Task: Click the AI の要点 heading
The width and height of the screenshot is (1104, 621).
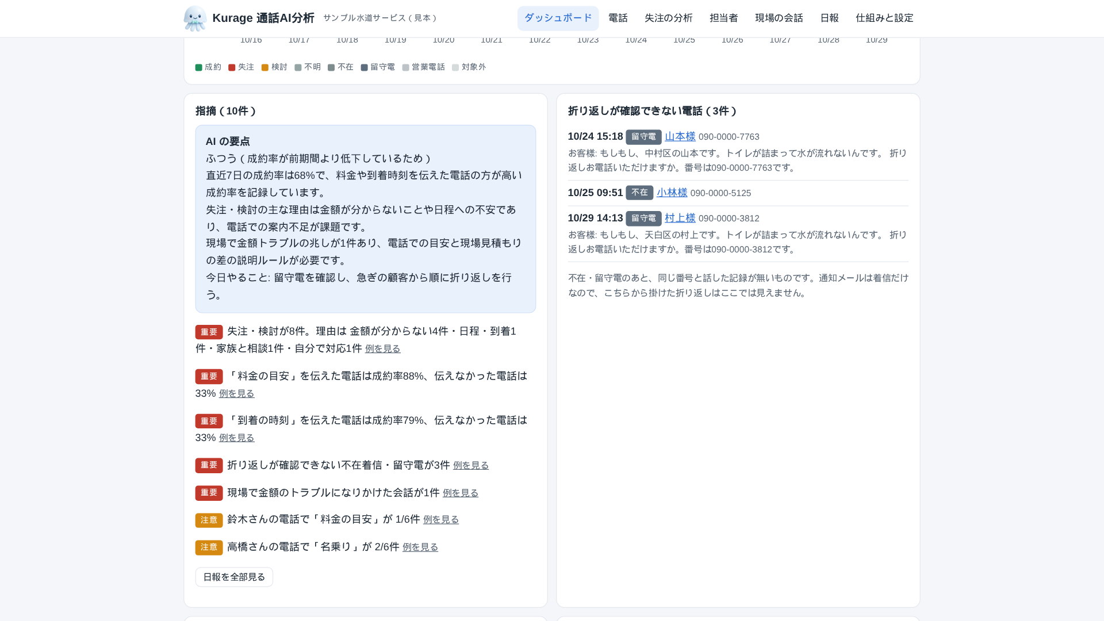Action: click(228, 141)
